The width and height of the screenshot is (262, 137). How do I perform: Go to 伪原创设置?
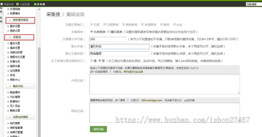16,52
